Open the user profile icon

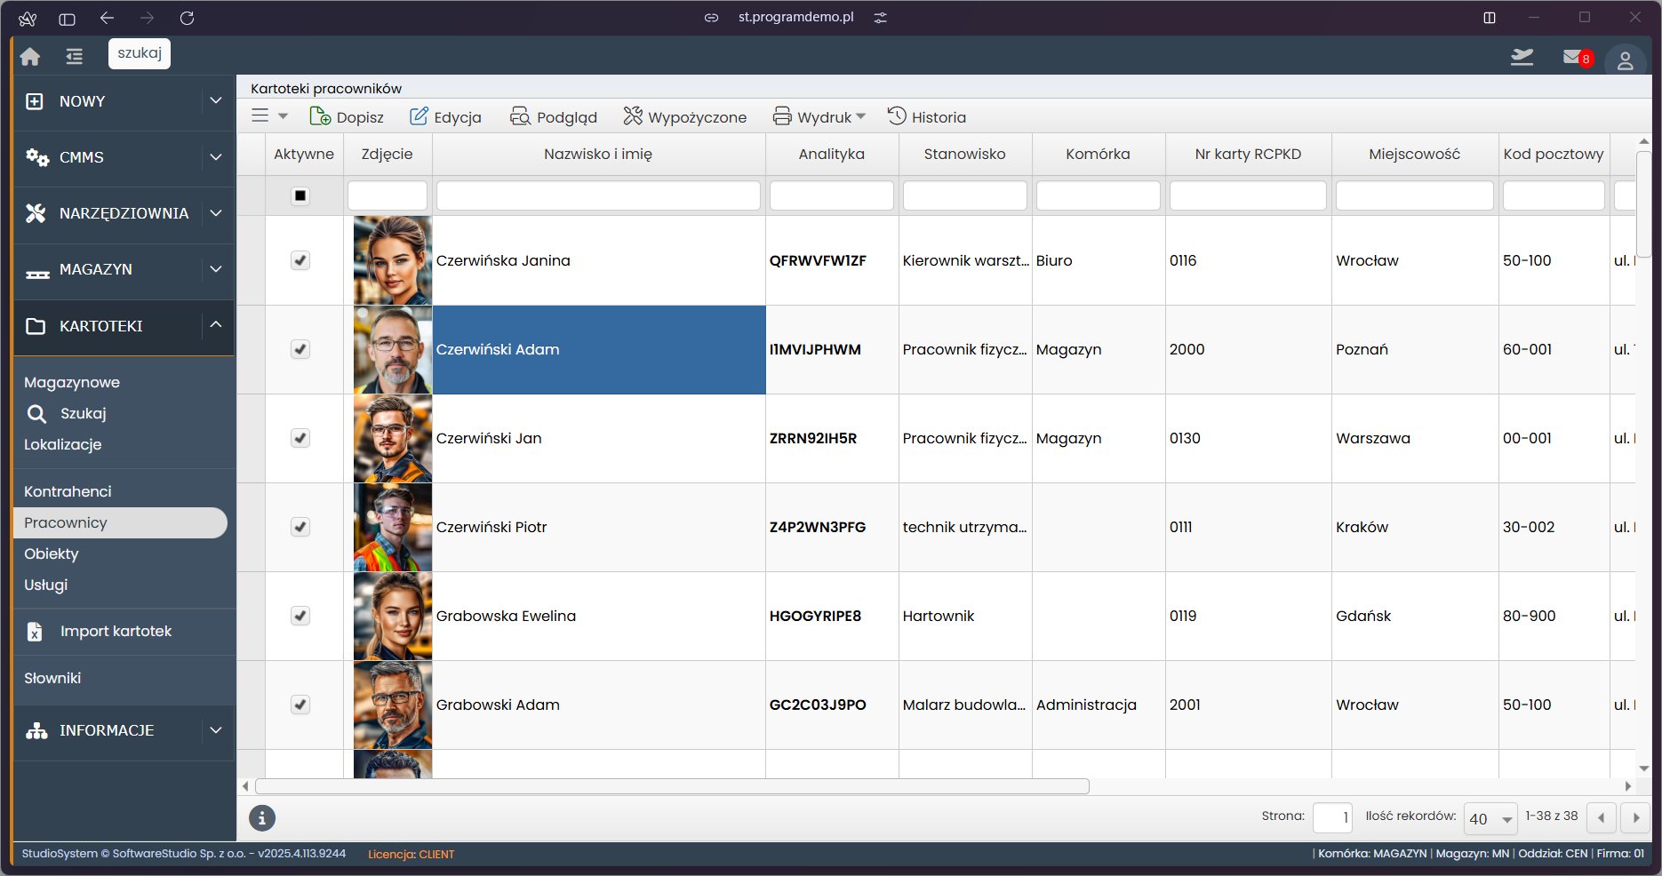click(1625, 60)
